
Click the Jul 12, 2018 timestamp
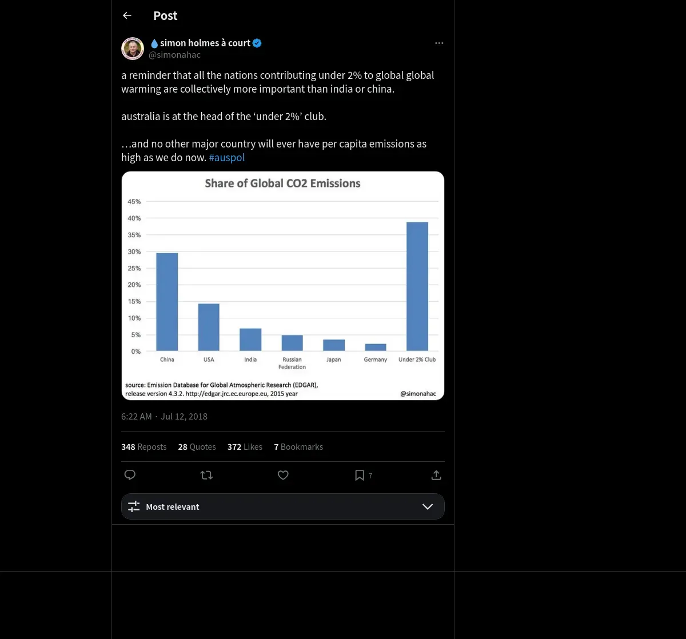coord(184,417)
